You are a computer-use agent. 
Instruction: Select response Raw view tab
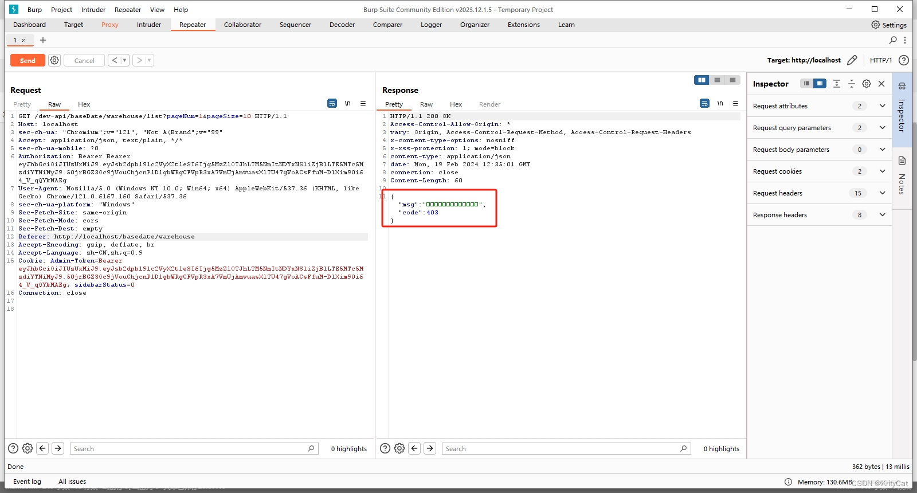(x=426, y=104)
